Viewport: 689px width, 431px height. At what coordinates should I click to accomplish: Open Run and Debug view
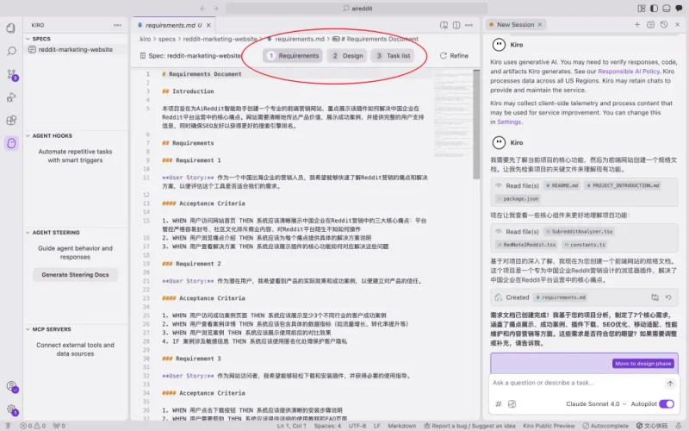pos(11,97)
